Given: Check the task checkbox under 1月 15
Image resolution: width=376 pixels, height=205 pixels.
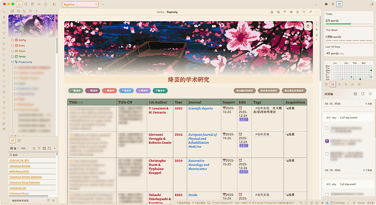Looking at the screenshot, I should click(327, 194).
